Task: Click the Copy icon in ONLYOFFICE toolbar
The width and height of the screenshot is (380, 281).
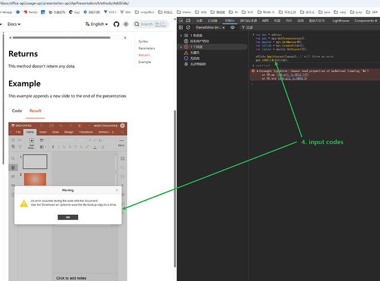Action: (13, 140)
